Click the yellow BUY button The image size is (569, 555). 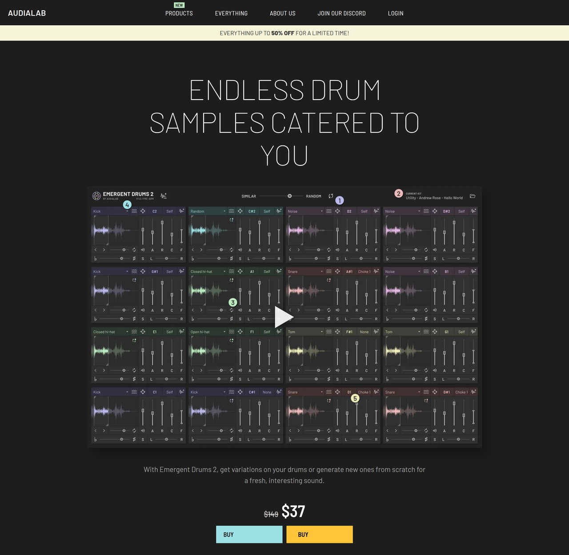[320, 535]
